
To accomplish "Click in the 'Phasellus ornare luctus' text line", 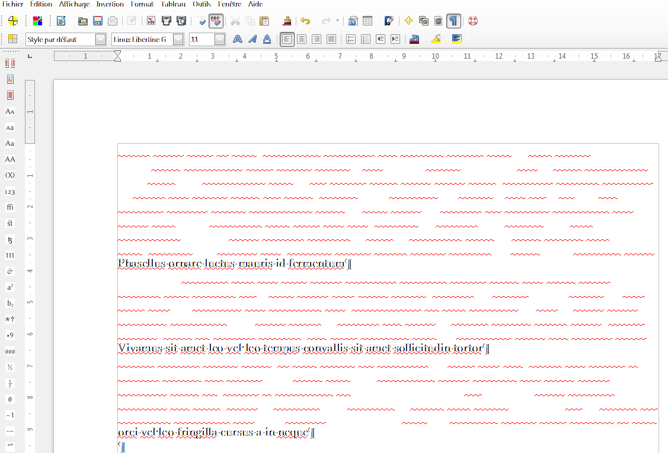I will 231,264.
